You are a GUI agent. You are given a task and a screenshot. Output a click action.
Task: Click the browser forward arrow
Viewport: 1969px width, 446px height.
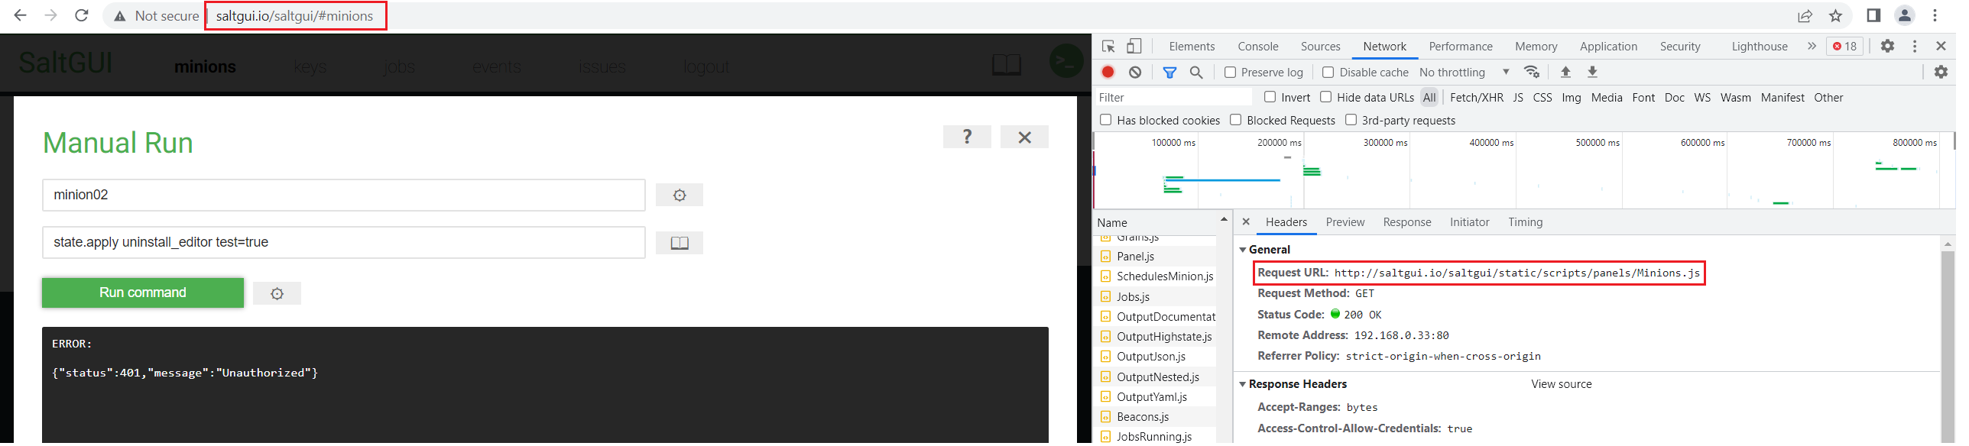(51, 15)
